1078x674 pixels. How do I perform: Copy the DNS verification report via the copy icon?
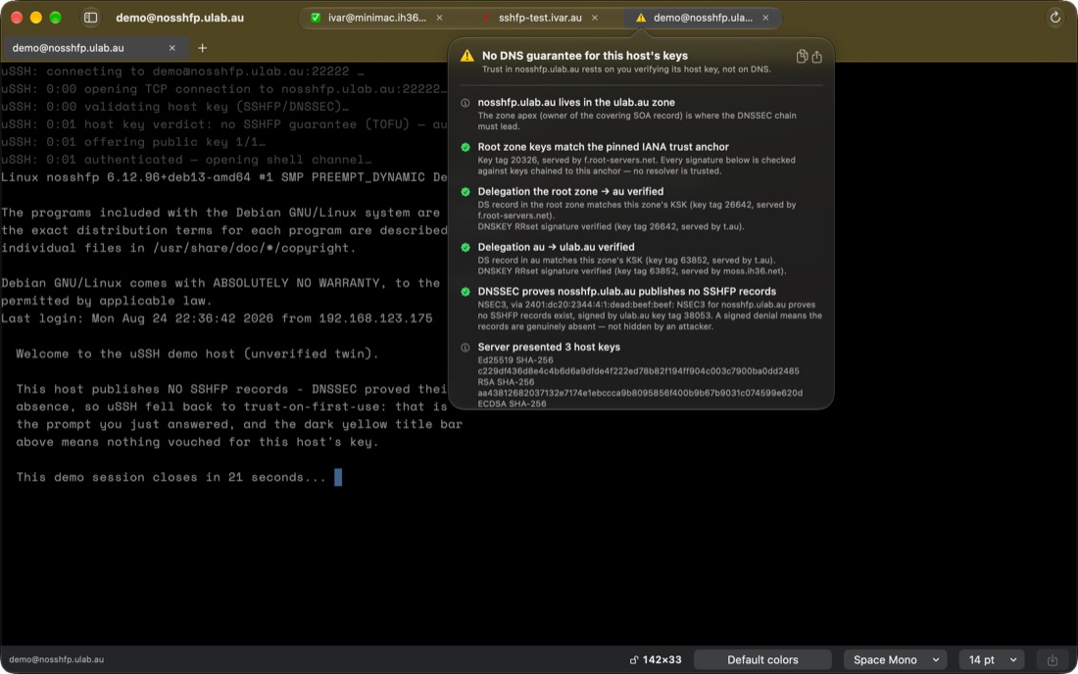coord(802,57)
